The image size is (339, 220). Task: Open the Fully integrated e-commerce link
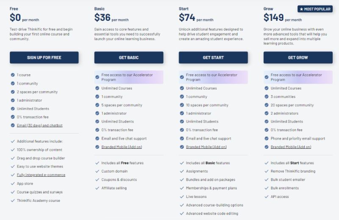coord(41,175)
